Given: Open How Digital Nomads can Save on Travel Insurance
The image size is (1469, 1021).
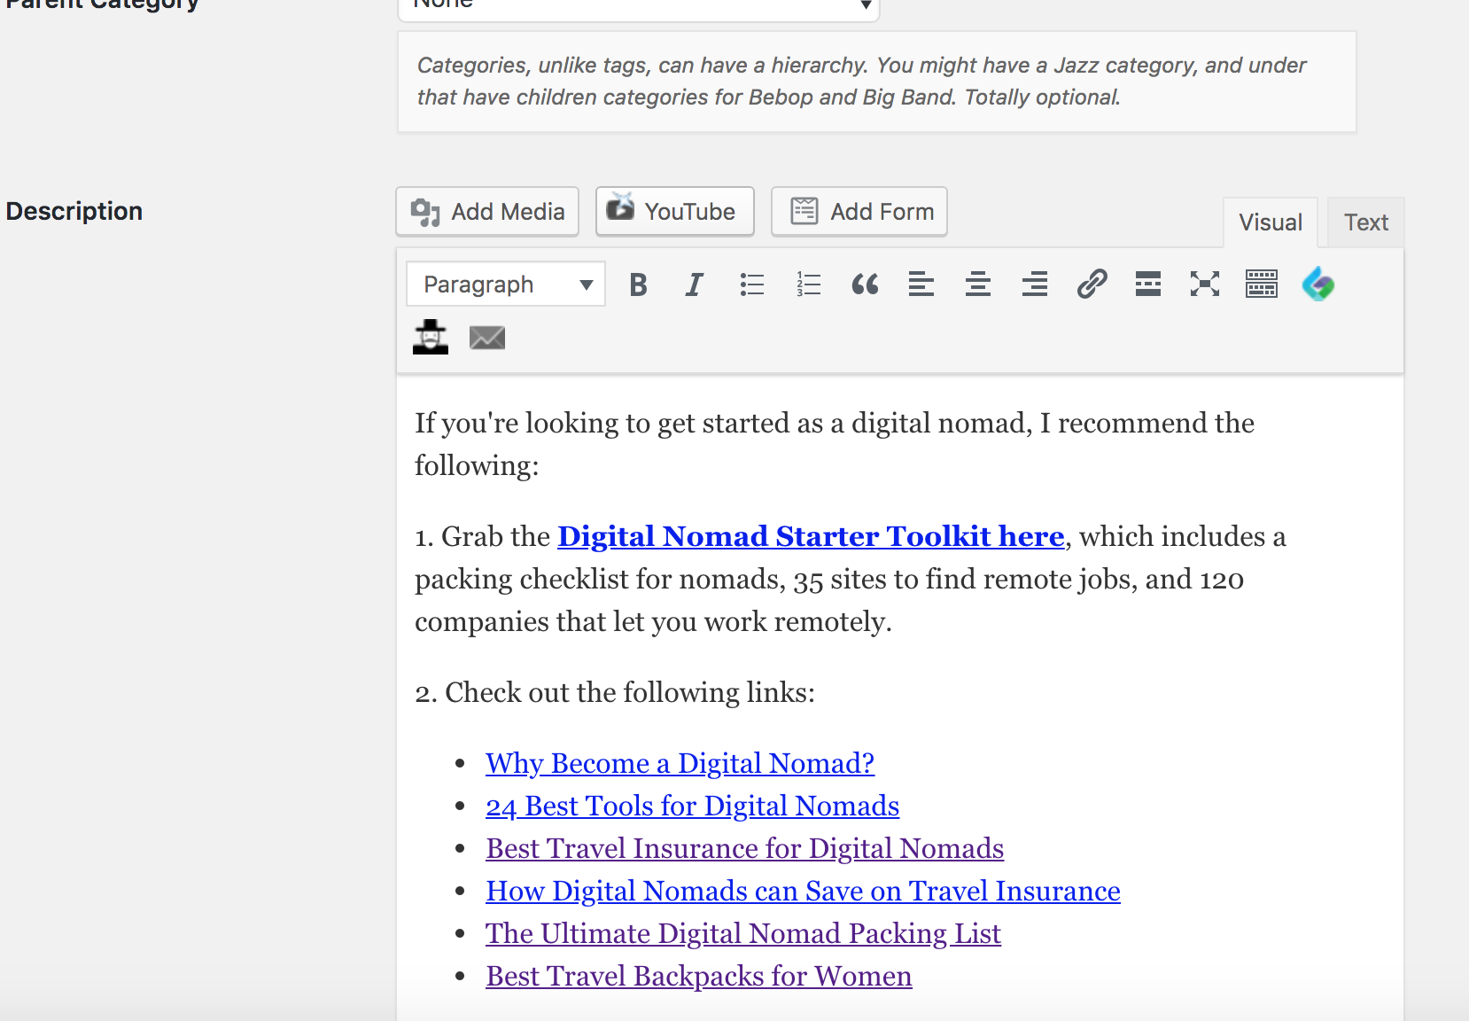Looking at the screenshot, I should click(803, 891).
